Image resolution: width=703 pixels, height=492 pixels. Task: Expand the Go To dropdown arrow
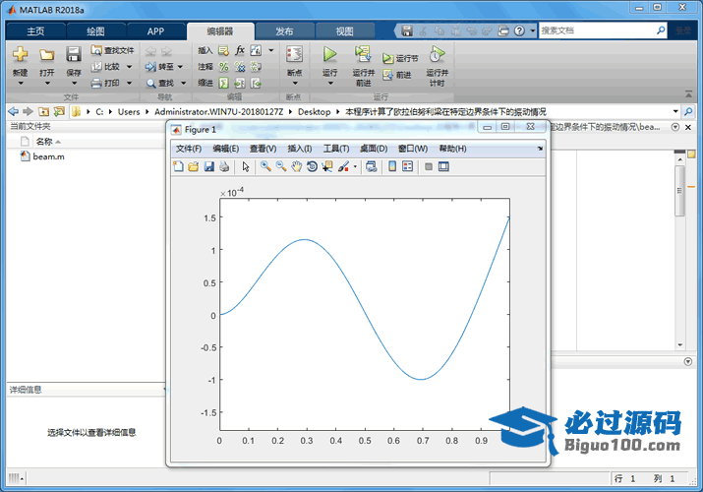[180, 67]
